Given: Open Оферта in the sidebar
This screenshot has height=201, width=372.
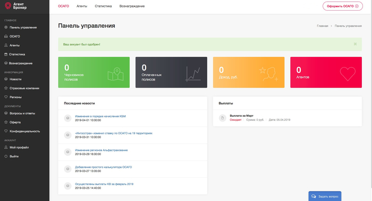Looking at the screenshot, I should click(13, 122).
